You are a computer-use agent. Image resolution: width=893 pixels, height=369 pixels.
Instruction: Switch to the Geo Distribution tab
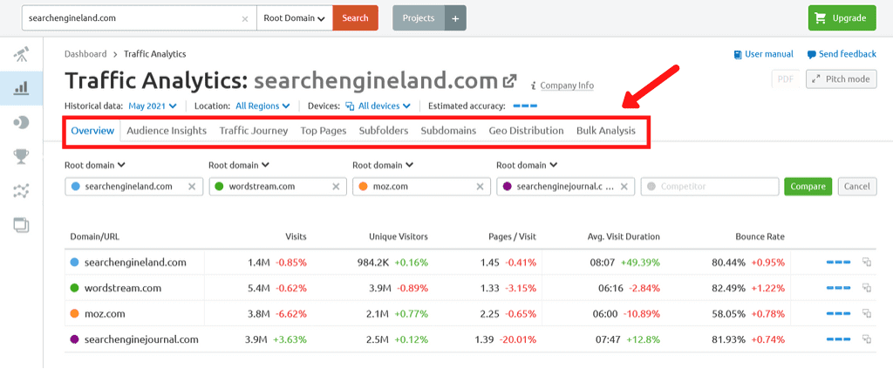[x=526, y=130]
